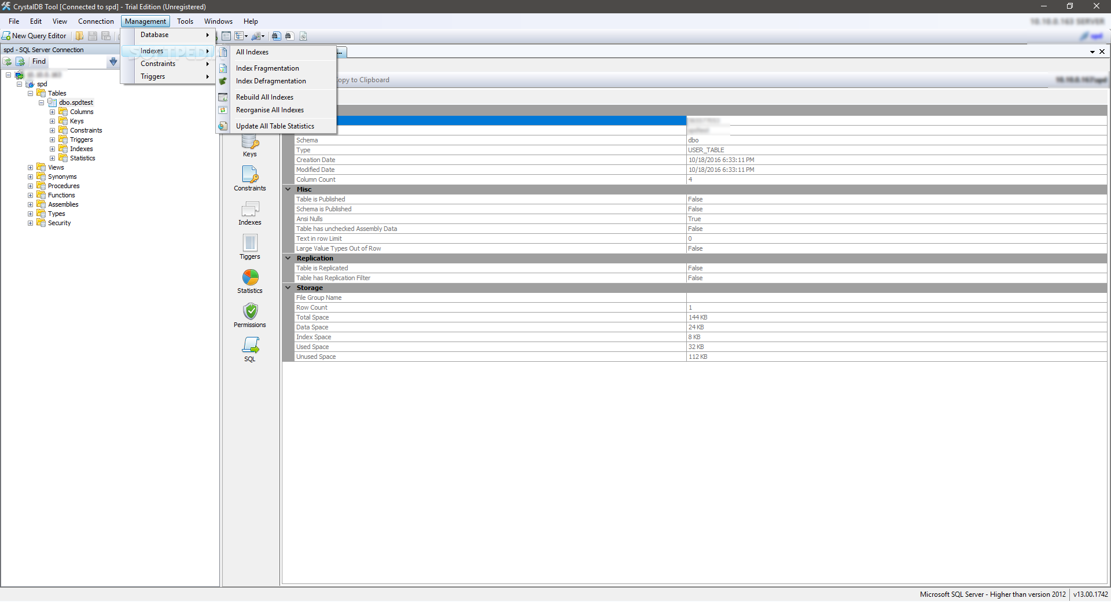Expand the Keys folder in tree
1111x602 pixels.
click(x=52, y=121)
